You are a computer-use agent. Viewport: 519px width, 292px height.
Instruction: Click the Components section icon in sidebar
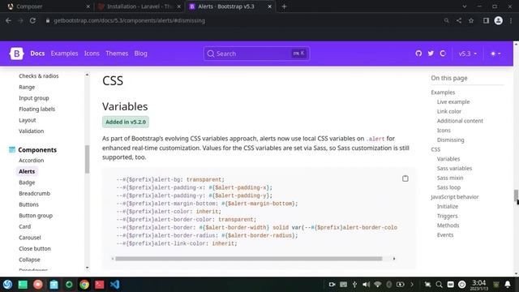coord(12,149)
